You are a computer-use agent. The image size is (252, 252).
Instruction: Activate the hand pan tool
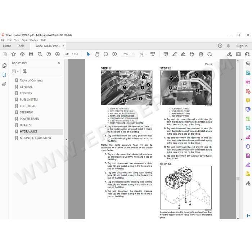tap(97, 54)
